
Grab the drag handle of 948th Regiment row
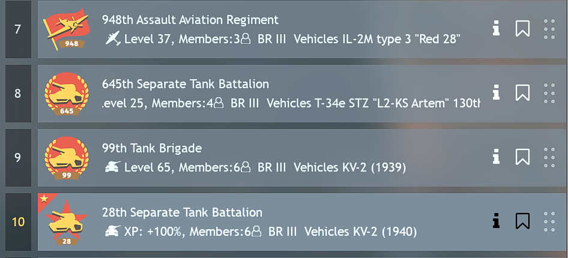549,29
